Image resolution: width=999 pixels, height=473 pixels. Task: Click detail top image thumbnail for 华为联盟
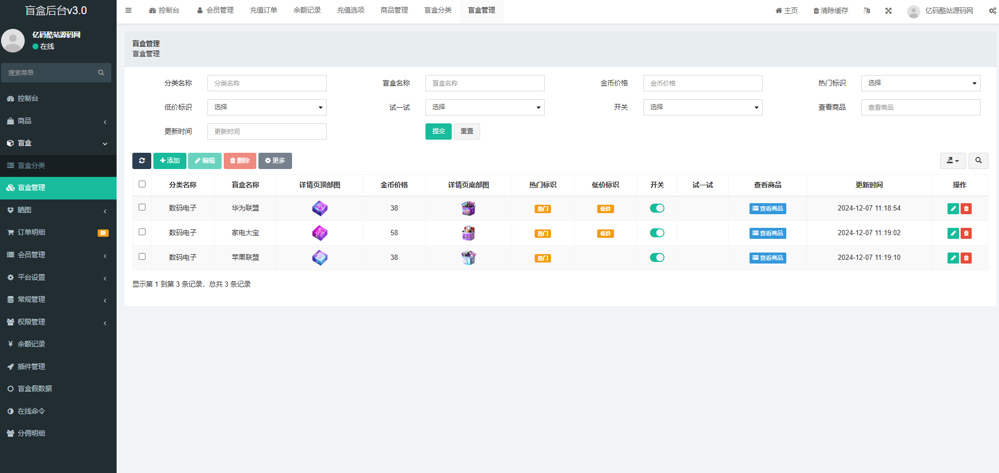319,208
